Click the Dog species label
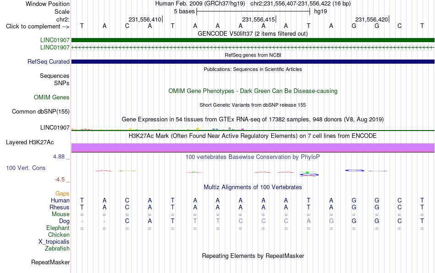 tap(65, 221)
